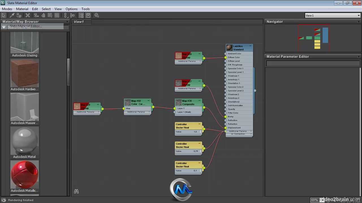Adjust value spinner on 1,0 Bezier Float controller
Screen dimensions: 362x203
point(201,132)
